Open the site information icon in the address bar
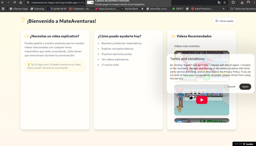This screenshot has height=146, width=256. [28, 3]
